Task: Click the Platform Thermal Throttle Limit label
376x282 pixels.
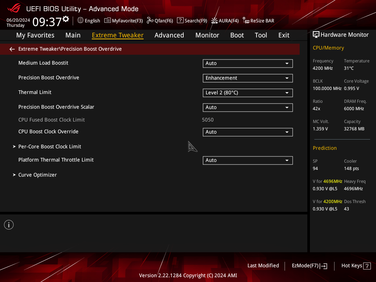Action: point(56,160)
